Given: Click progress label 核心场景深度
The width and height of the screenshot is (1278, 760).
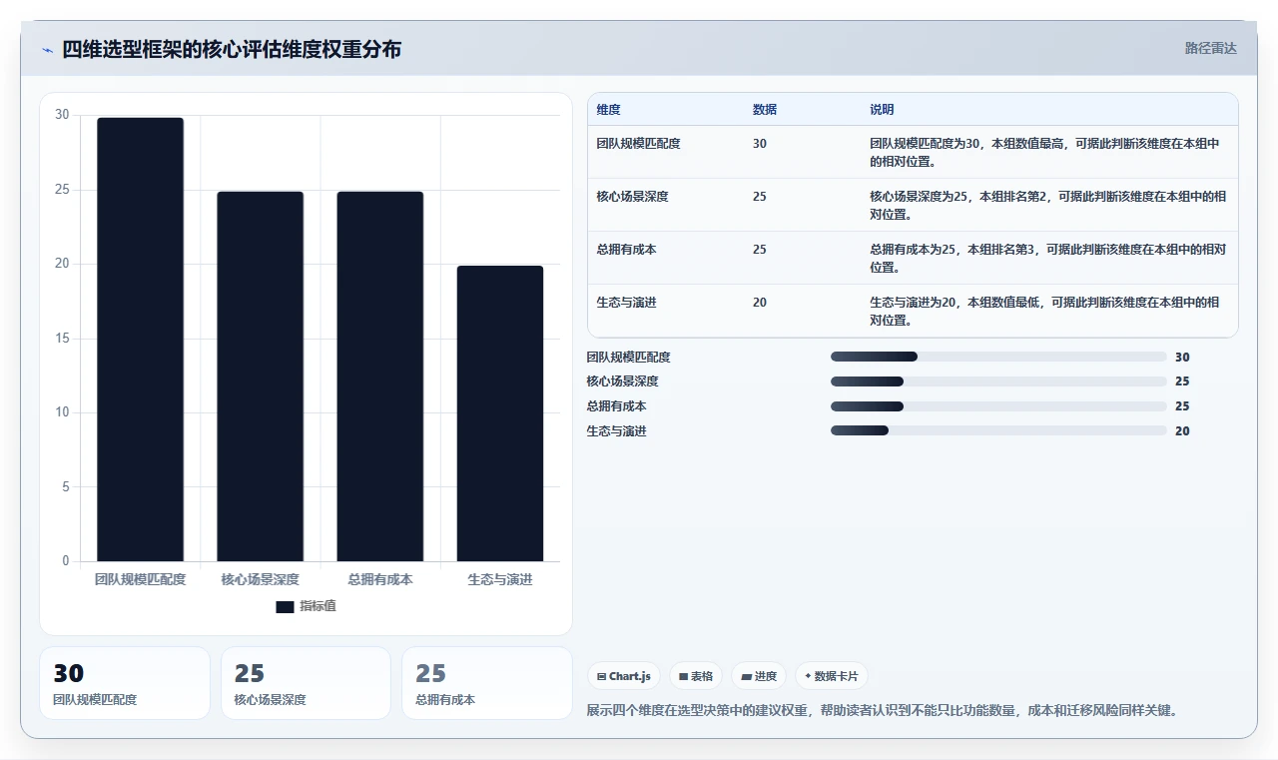Looking at the screenshot, I should click(623, 381).
